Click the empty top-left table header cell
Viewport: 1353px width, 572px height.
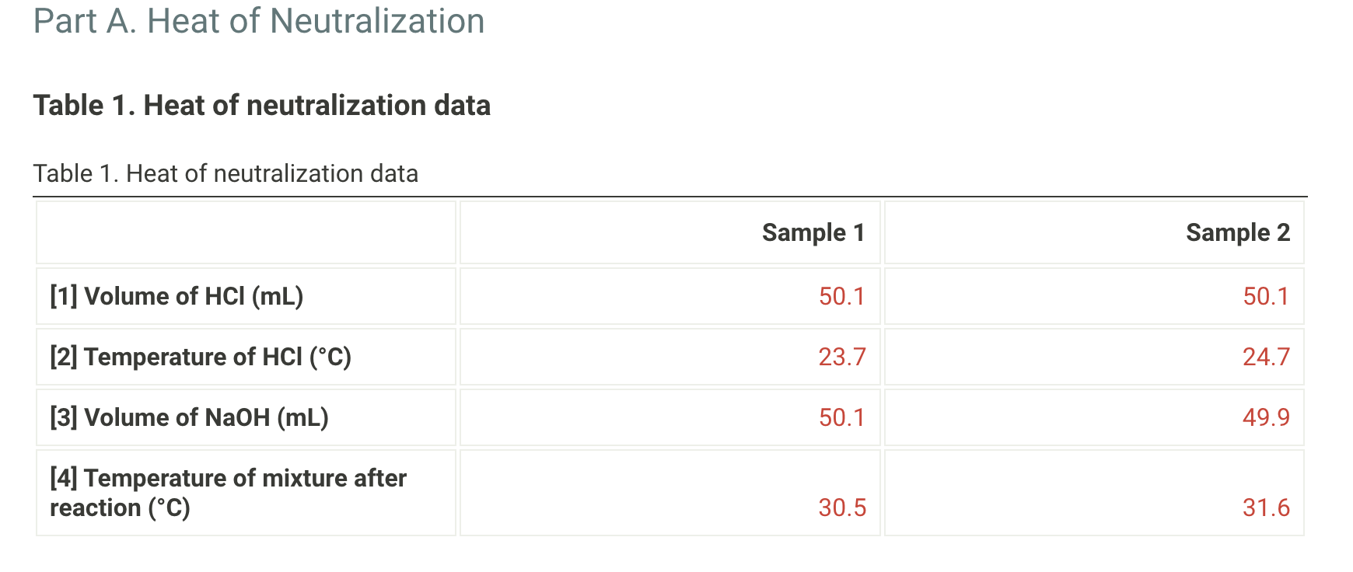[x=246, y=232]
